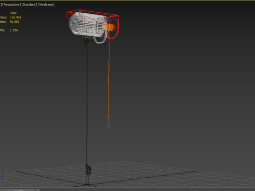255x191 pixels.
Task: Select the hook at cable end
Action: (x=108, y=123)
